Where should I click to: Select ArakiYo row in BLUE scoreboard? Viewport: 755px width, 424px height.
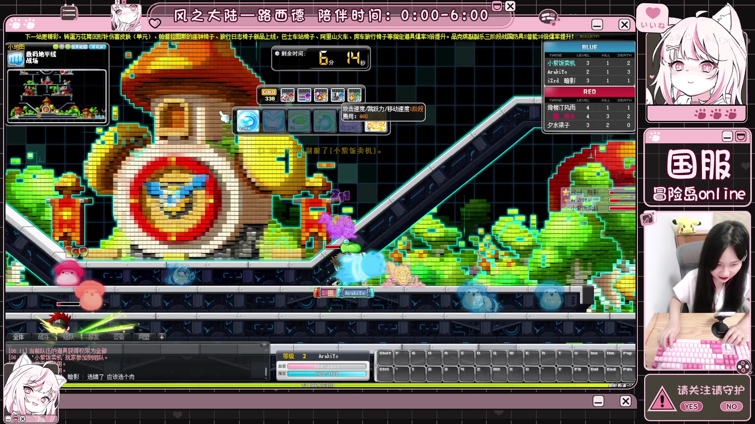tap(589, 72)
